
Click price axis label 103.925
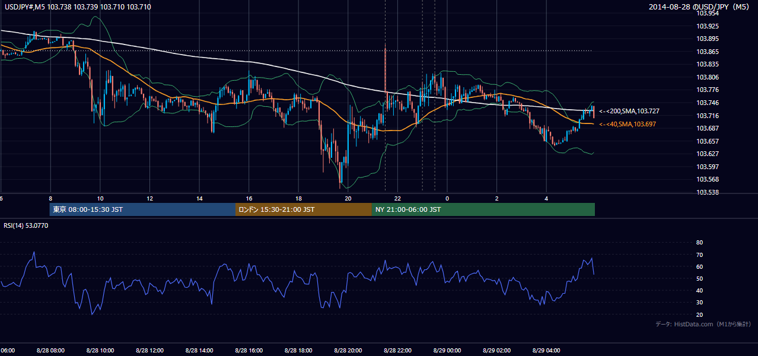pos(708,26)
